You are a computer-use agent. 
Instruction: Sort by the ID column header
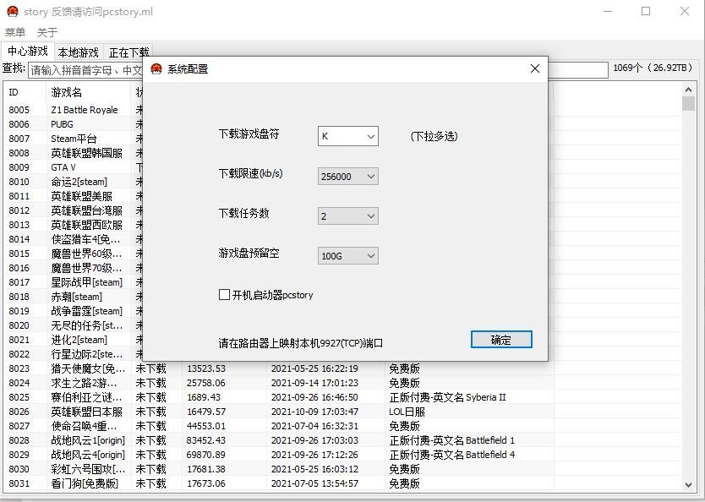tap(24, 92)
